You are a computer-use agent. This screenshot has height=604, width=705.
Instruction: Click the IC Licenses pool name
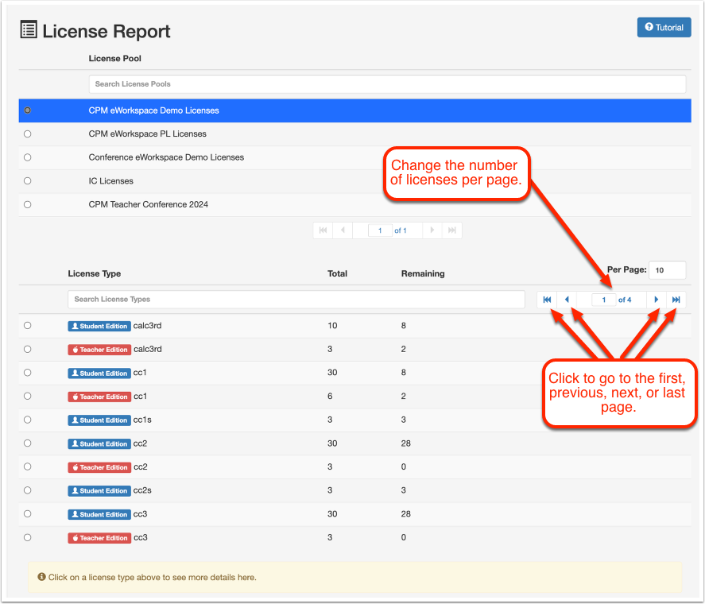point(111,180)
